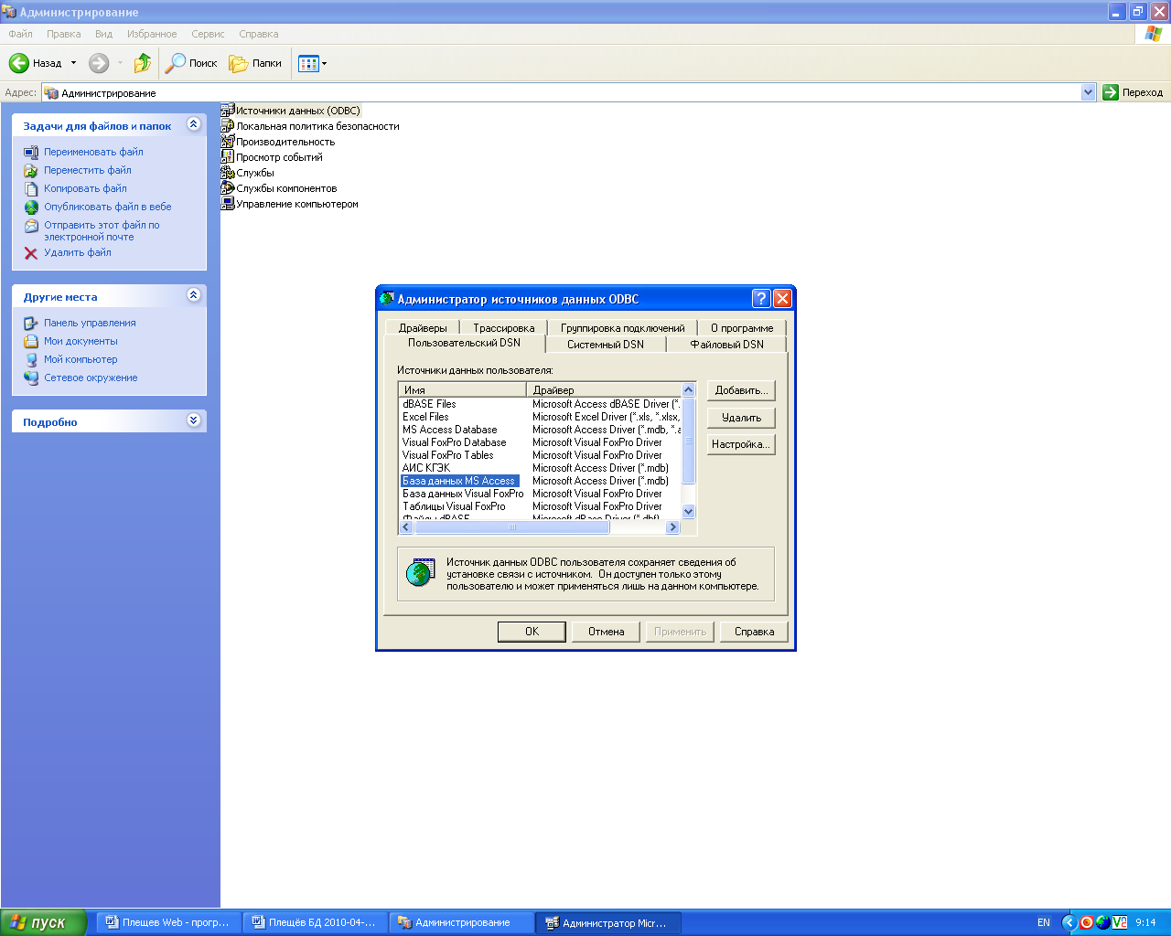The width and height of the screenshot is (1171, 936).
Task: Click Копировать файл task link
Action: point(85,188)
